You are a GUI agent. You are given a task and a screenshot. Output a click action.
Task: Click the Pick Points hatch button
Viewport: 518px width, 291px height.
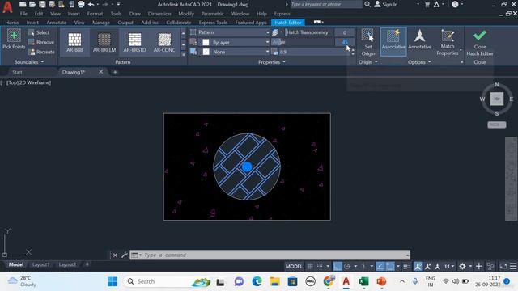pos(14,39)
